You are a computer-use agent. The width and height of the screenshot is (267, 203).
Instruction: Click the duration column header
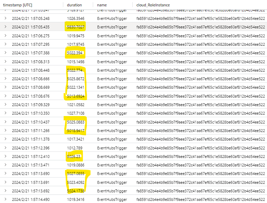pyautogui.click(x=74, y=5)
